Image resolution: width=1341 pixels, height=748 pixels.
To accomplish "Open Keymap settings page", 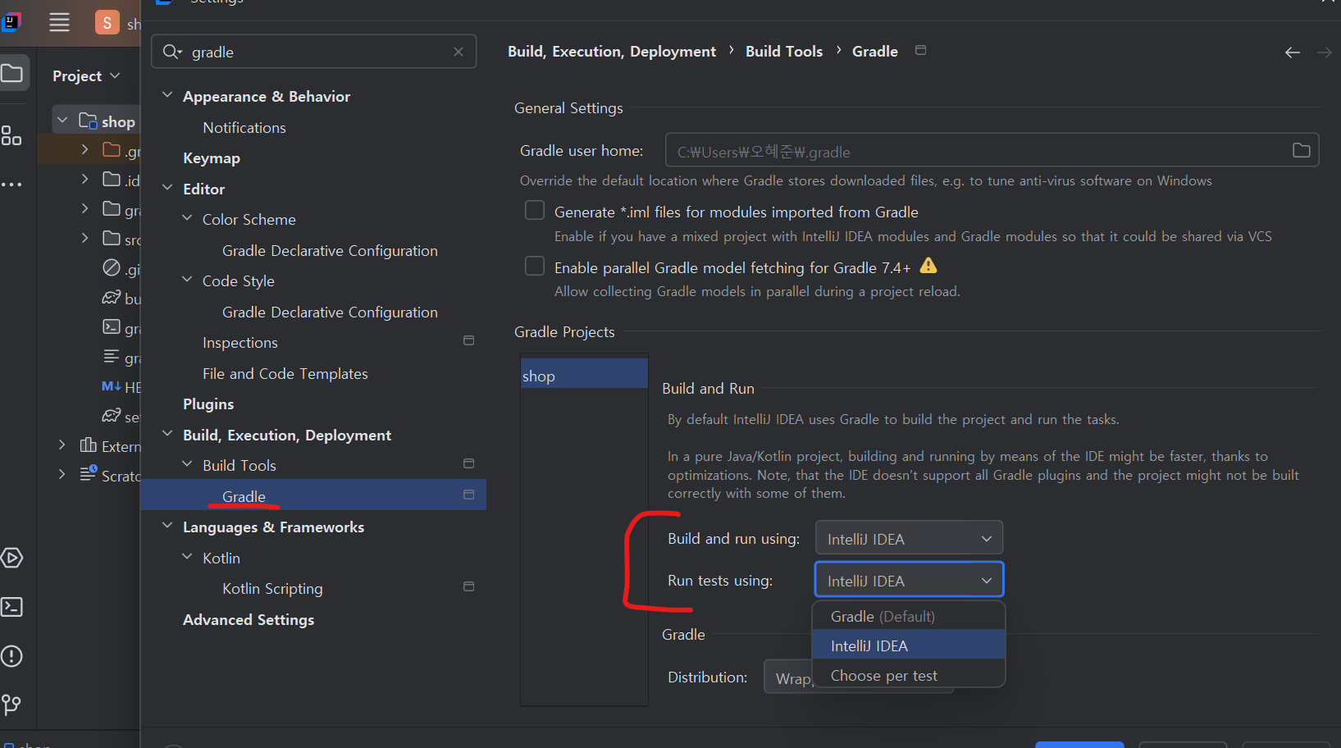I will 212,158.
